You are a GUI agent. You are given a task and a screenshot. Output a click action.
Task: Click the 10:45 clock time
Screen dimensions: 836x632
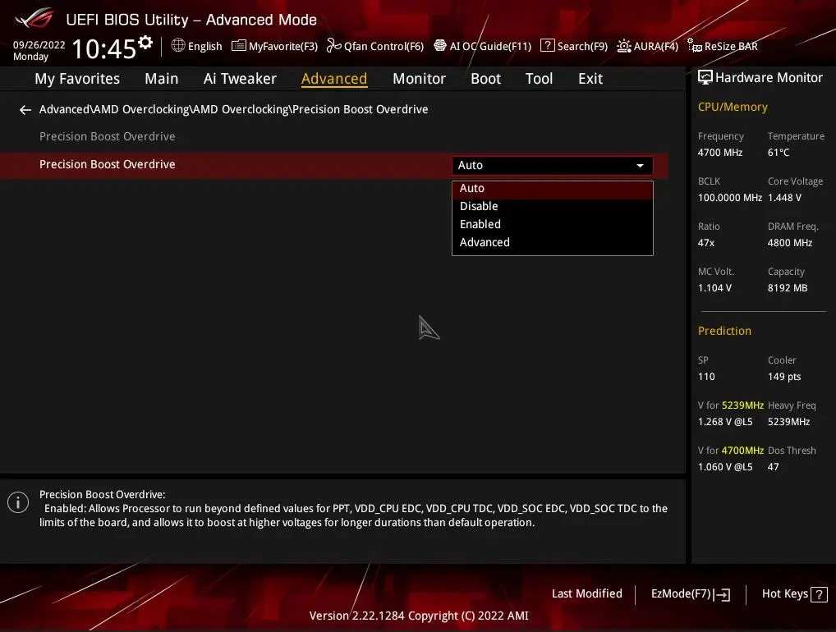click(104, 49)
